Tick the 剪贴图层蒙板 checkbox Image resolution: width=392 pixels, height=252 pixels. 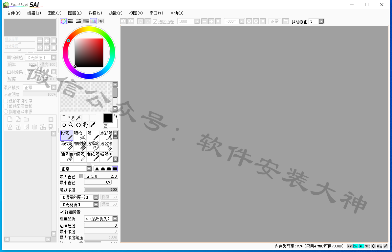[x=6, y=106]
